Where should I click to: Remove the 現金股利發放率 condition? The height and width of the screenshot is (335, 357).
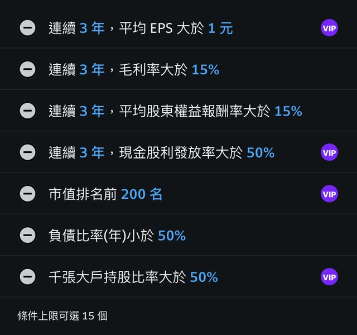[x=27, y=152]
